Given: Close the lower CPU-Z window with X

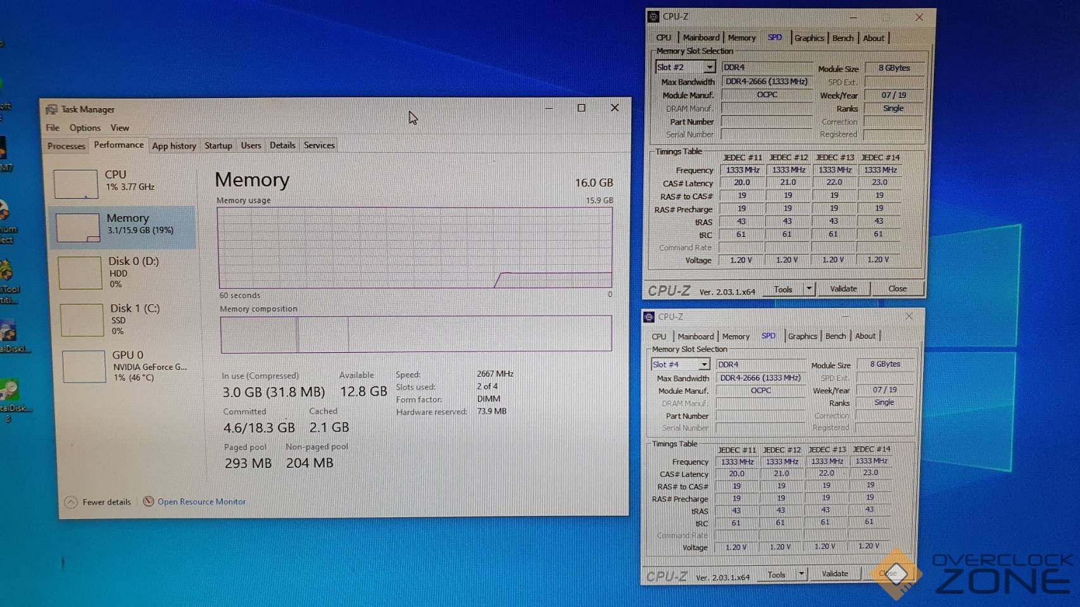Looking at the screenshot, I should click(909, 316).
